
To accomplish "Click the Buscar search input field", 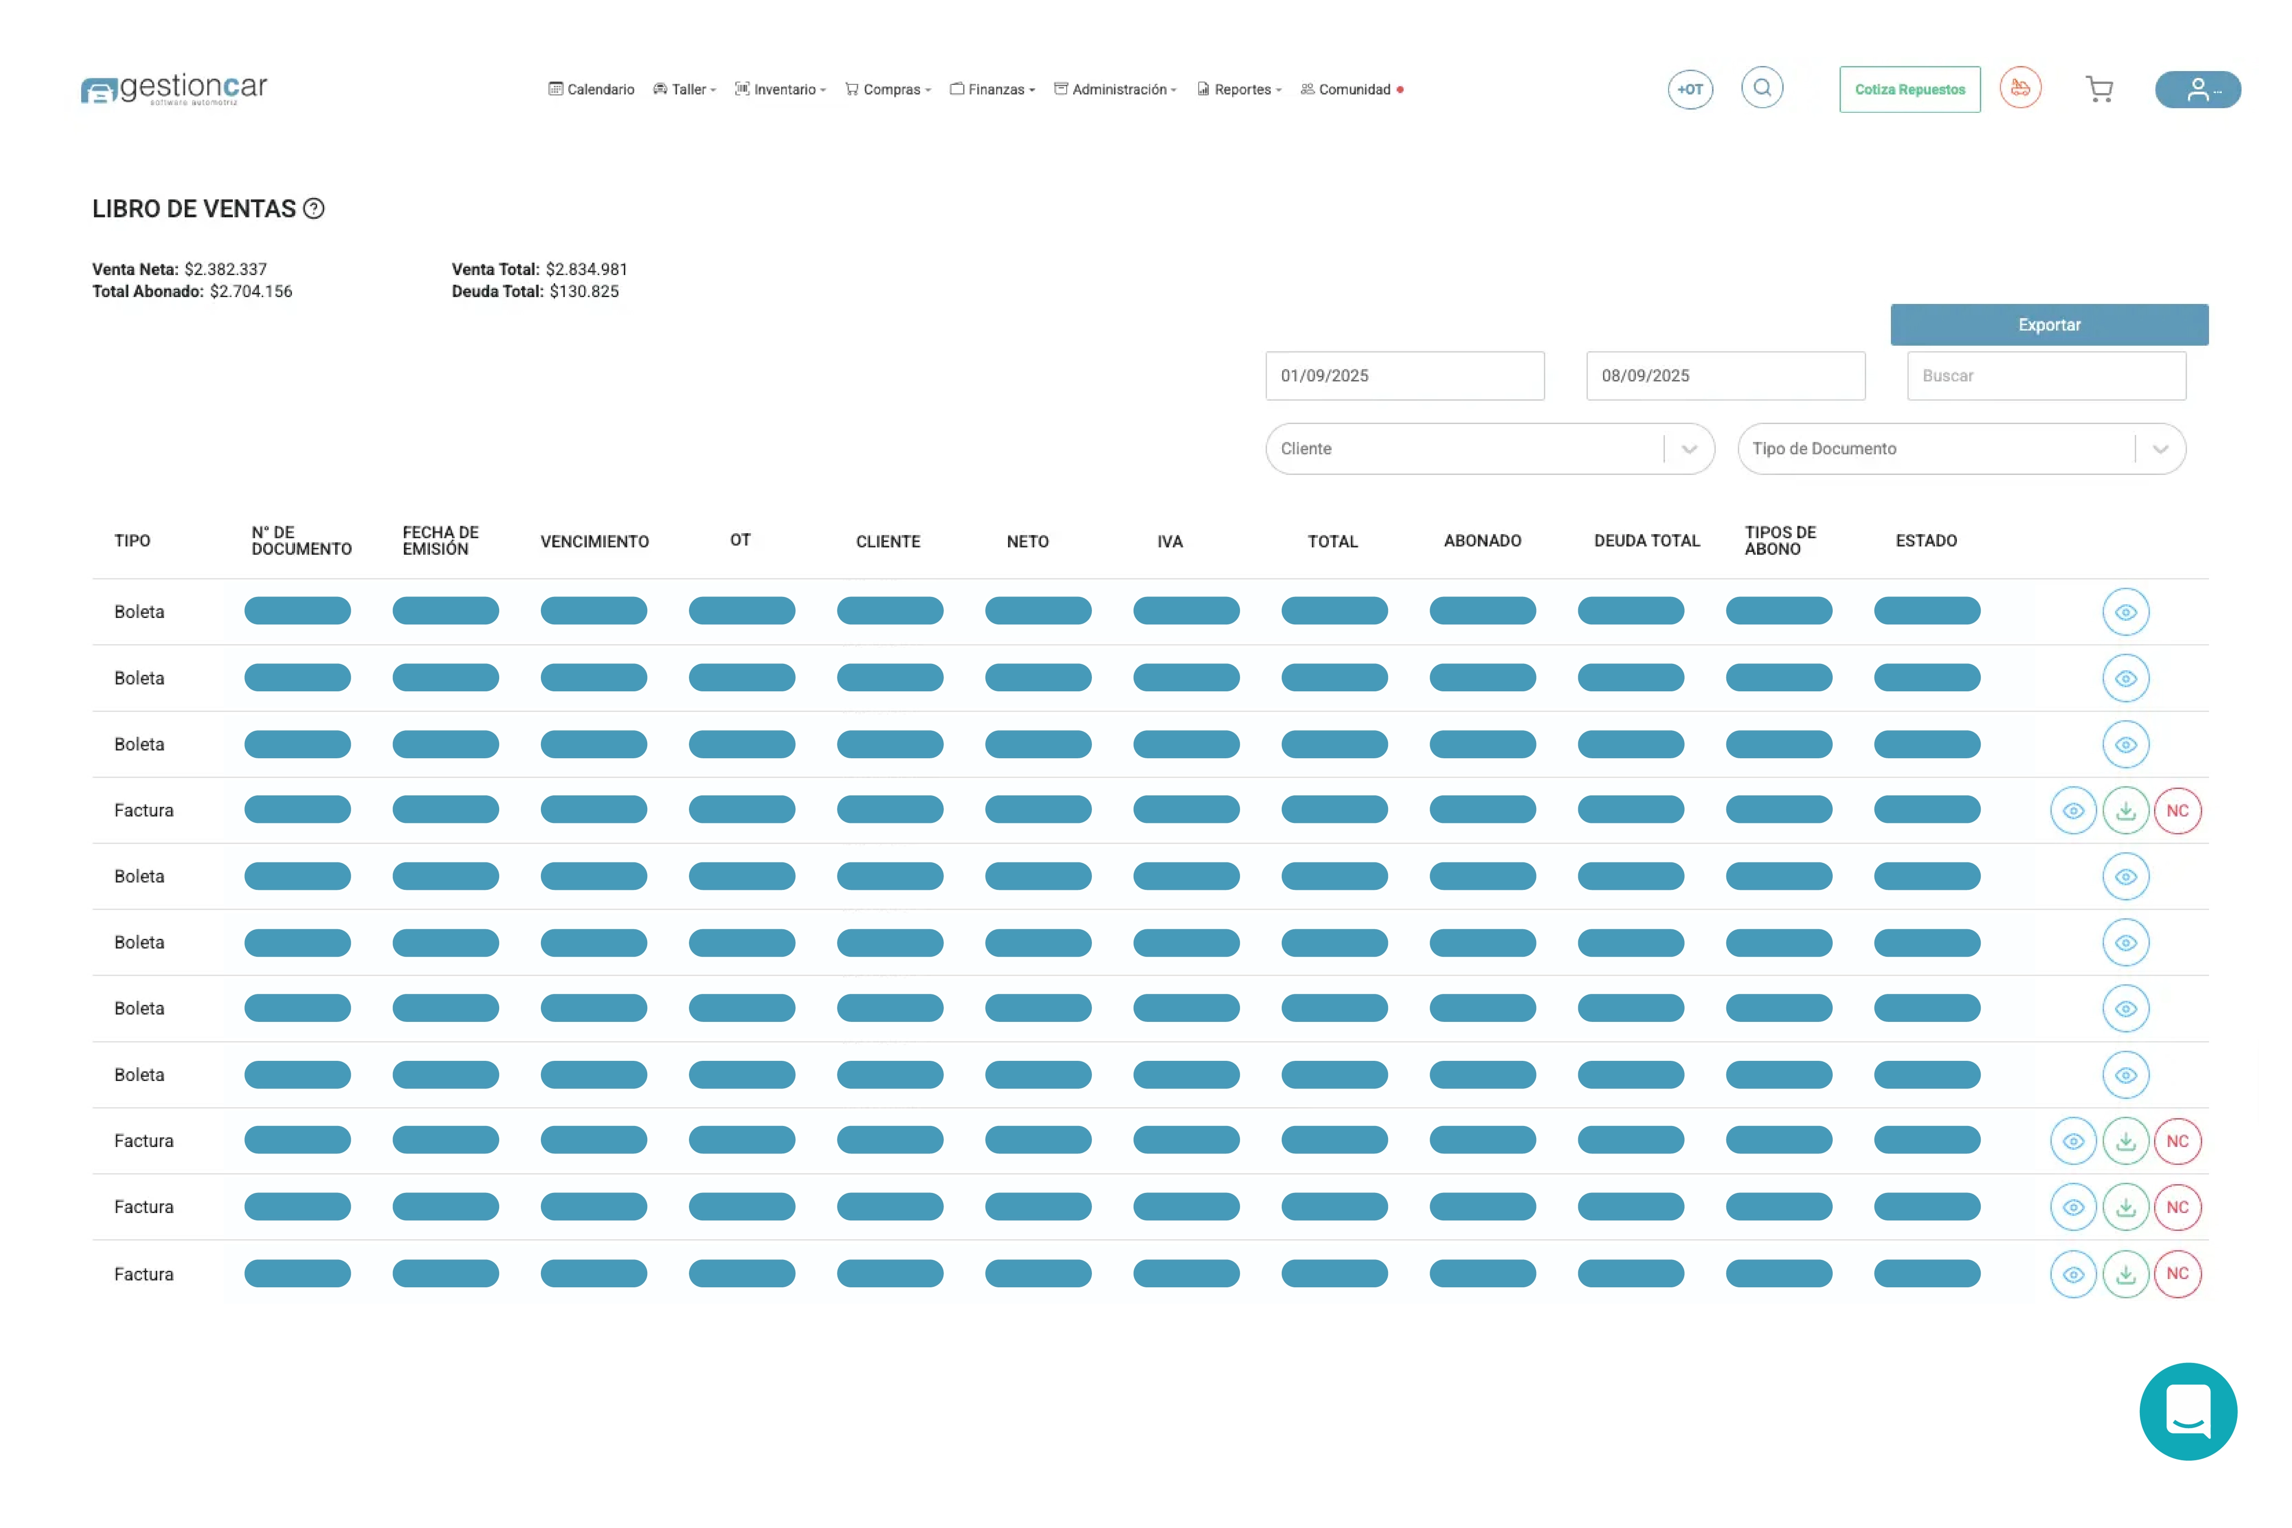I will pos(2045,376).
